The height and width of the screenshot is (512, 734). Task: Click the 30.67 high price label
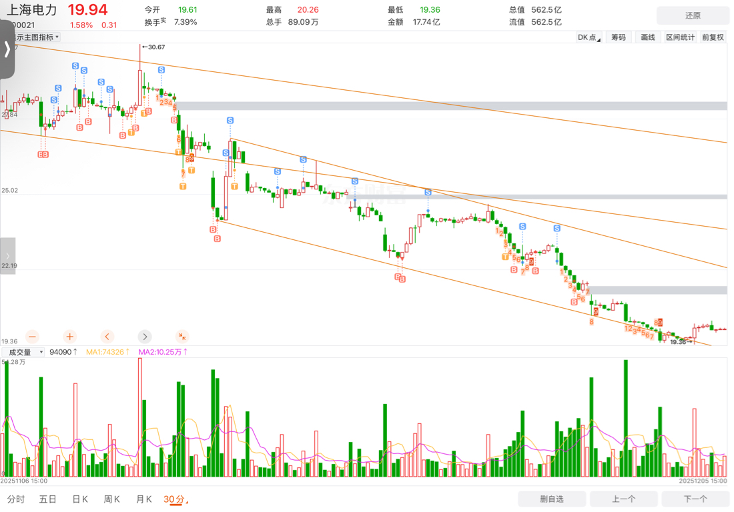coord(153,47)
